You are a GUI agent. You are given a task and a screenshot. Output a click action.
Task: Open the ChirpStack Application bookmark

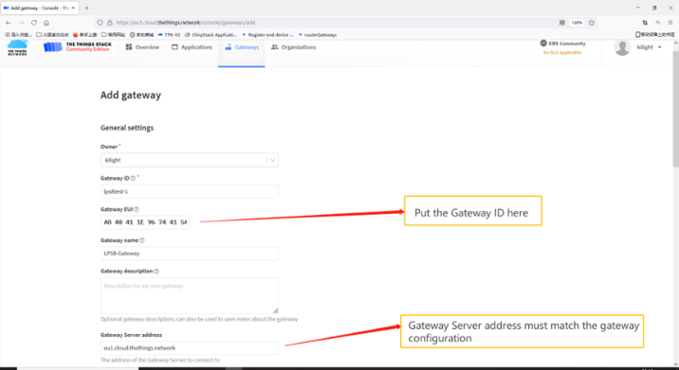[x=211, y=35]
